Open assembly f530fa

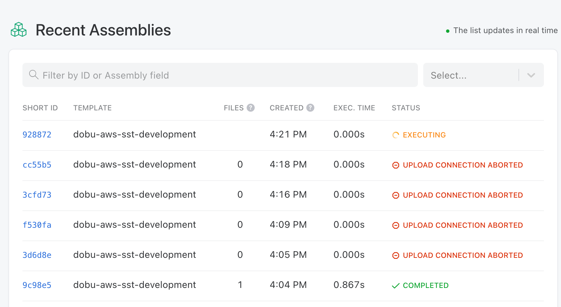point(37,225)
